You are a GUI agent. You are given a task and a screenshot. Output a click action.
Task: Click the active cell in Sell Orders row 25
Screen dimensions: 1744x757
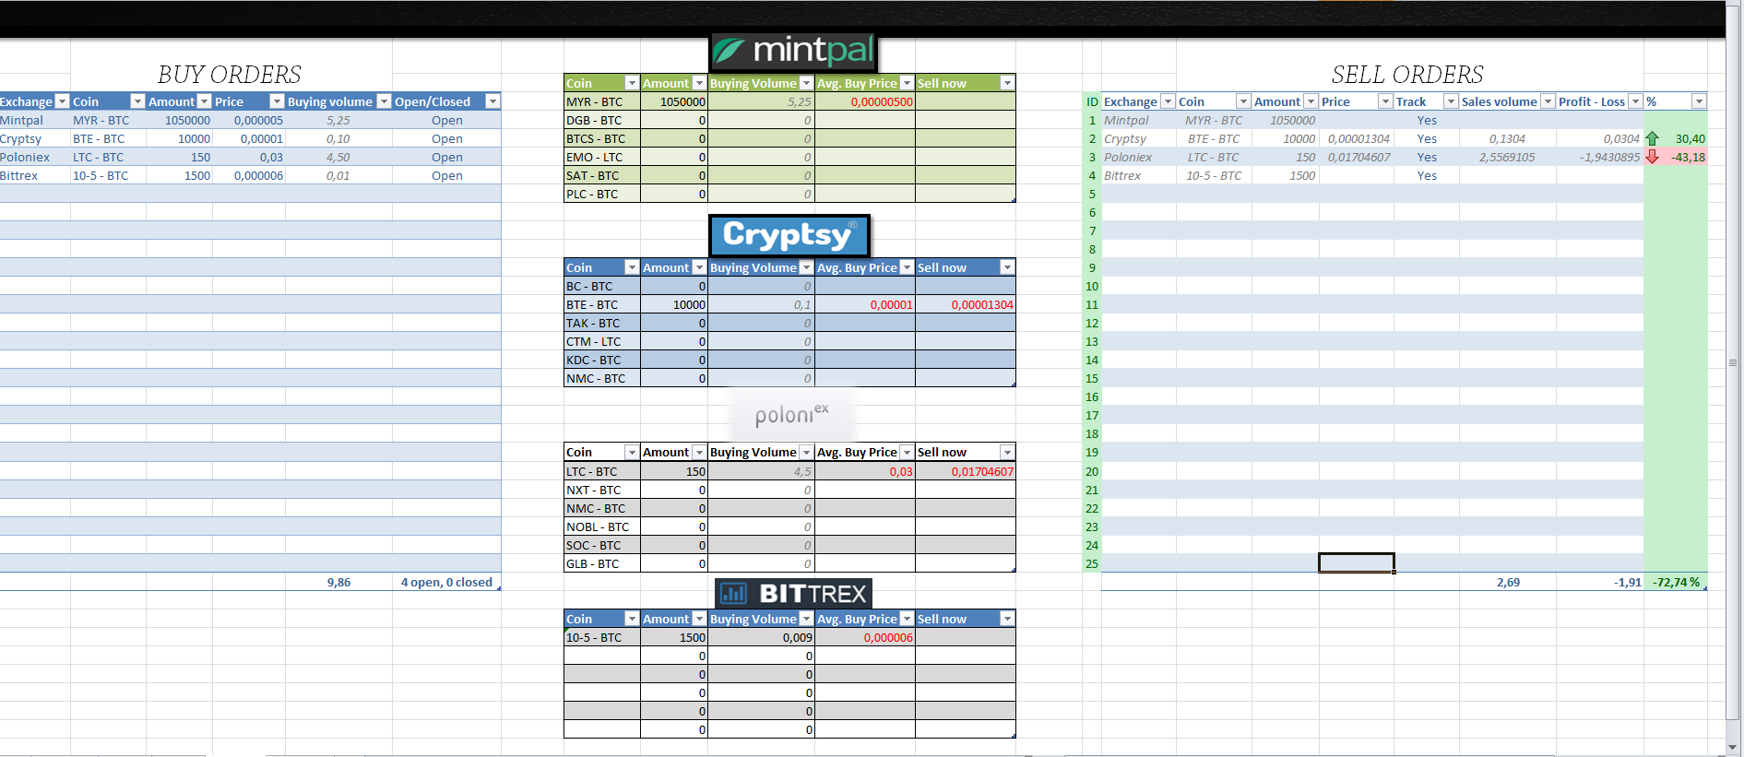(x=1356, y=562)
